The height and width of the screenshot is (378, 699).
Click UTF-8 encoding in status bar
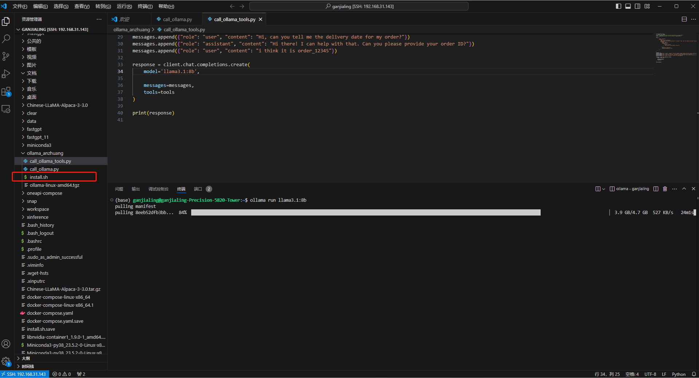(650, 374)
